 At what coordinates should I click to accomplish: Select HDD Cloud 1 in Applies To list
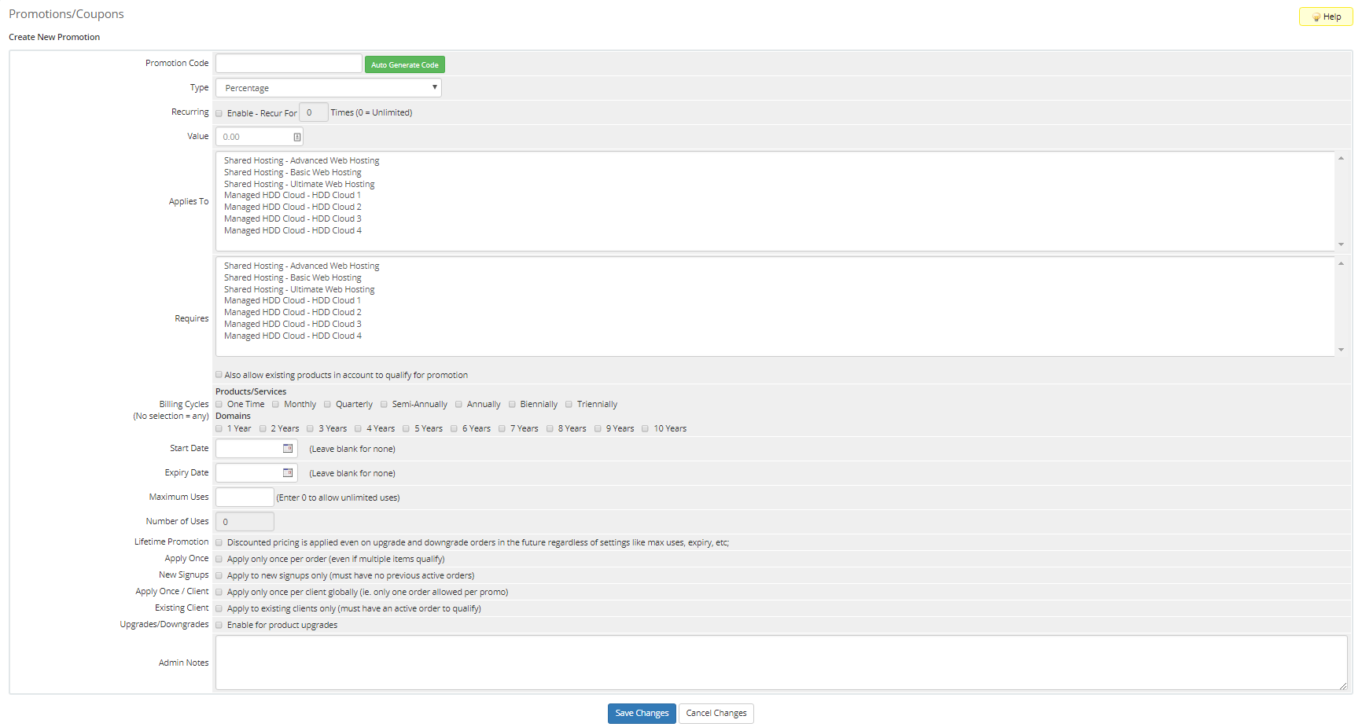coord(293,195)
